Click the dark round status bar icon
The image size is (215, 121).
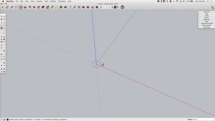(x=8, y=120)
